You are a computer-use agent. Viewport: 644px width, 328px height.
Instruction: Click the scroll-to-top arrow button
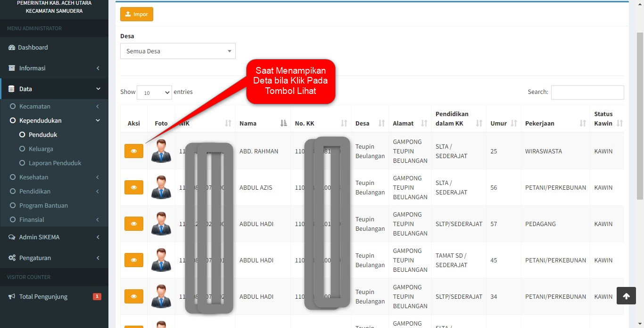(626, 296)
